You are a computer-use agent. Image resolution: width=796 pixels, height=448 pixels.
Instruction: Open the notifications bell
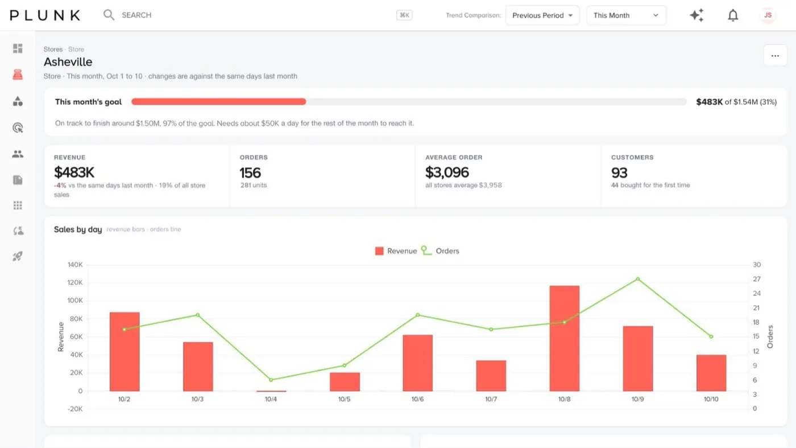point(733,15)
